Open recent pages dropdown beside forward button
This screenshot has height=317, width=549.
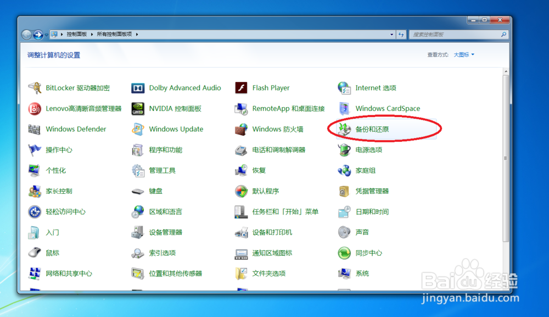click(x=46, y=34)
